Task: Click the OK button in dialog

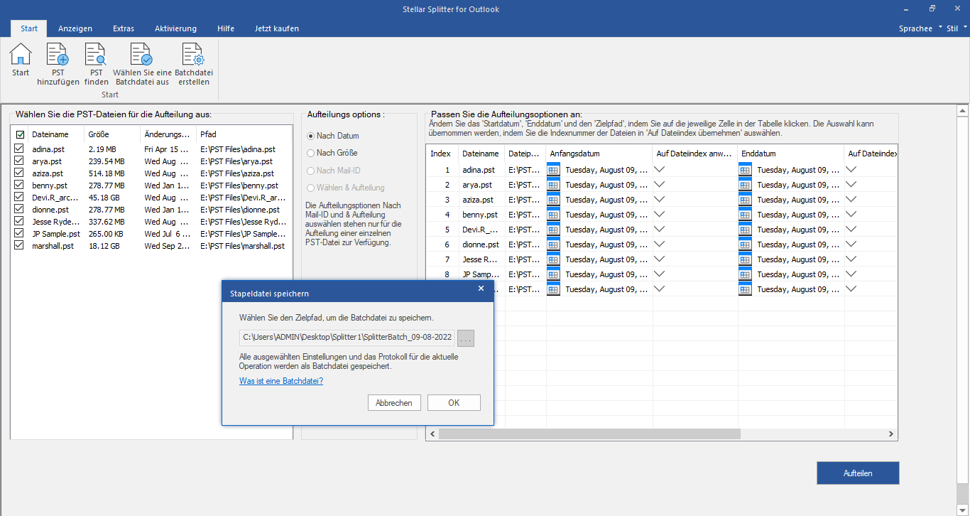Action: point(454,403)
